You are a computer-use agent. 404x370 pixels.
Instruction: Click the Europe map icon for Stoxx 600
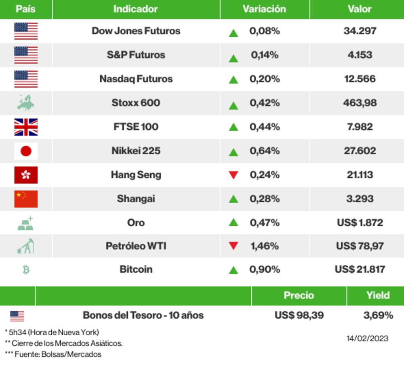pyautogui.click(x=26, y=103)
